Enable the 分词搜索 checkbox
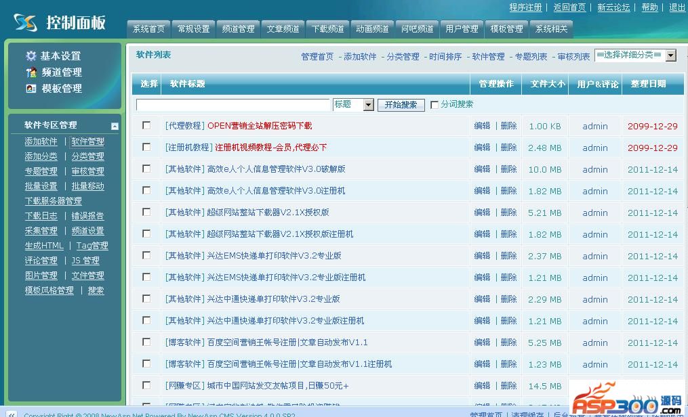The width and height of the screenshot is (688, 417). tap(434, 105)
